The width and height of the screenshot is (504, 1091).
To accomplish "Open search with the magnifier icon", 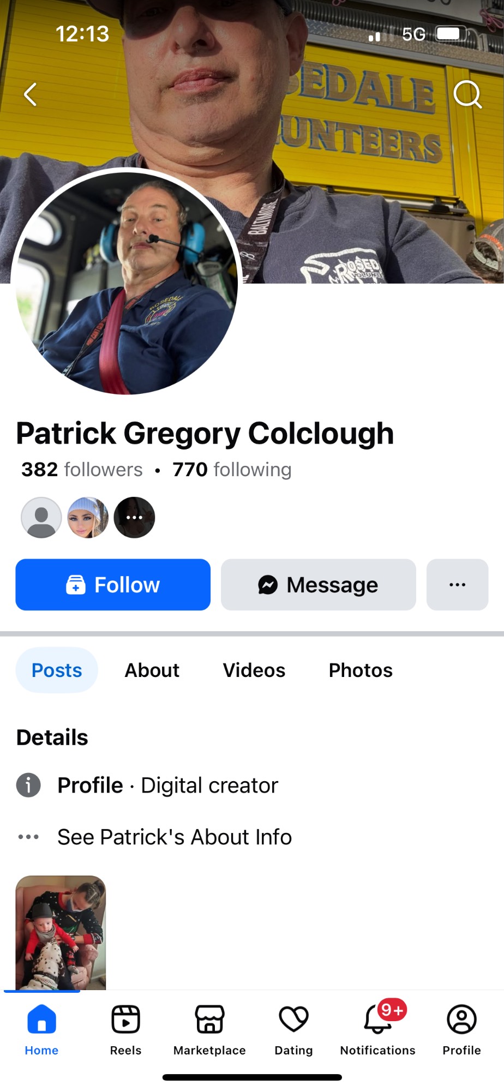I will click(x=467, y=95).
